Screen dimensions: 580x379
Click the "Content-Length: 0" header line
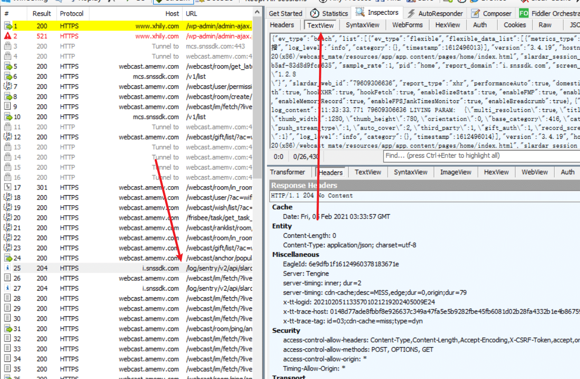[x=309, y=236]
